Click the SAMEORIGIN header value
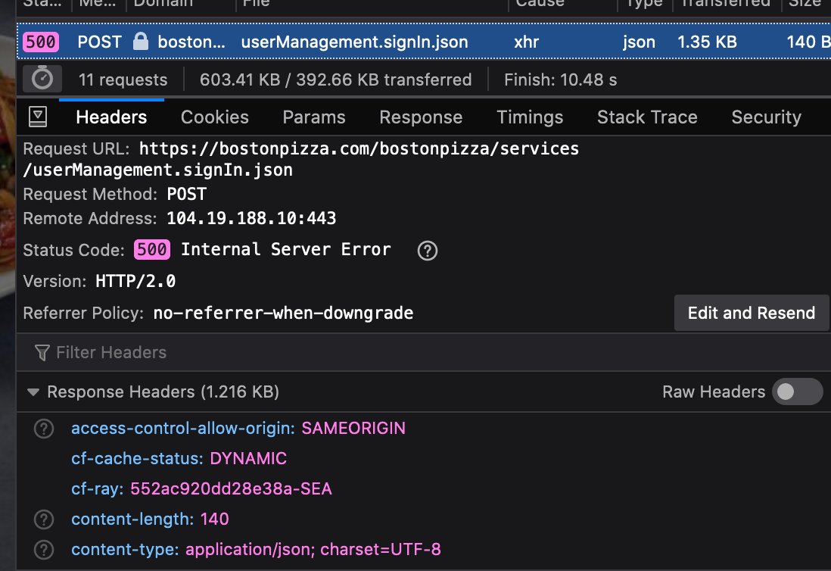The image size is (831, 571). click(353, 429)
